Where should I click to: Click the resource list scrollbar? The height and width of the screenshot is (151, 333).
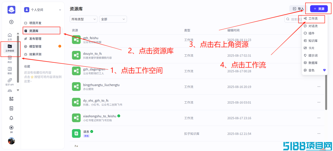[326, 93]
